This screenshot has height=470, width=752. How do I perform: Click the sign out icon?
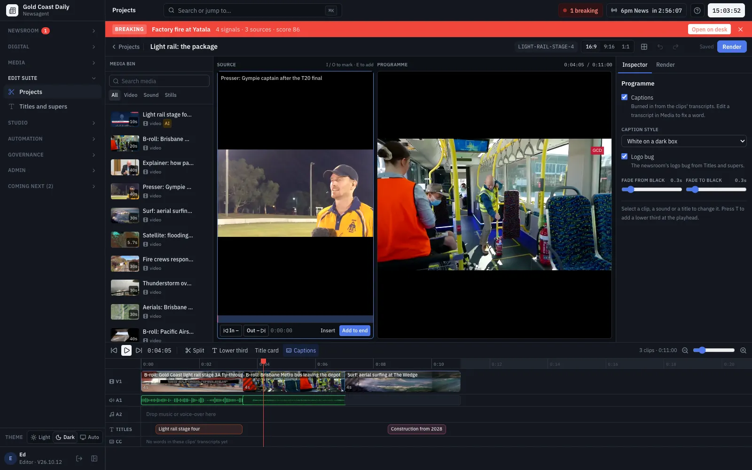pos(79,458)
